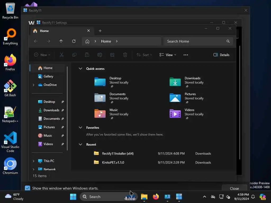The image size is (271, 203).
Task: Open the Sort dropdown
Action: (144, 55)
